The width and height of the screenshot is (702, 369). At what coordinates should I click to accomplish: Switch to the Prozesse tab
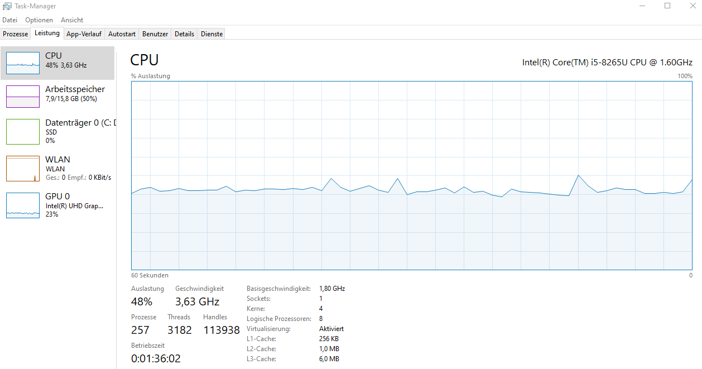click(x=15, y=34)
